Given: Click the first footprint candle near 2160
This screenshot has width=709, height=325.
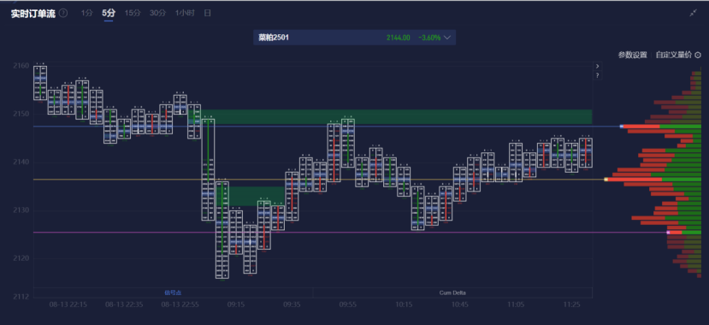Looking at the screenshot, I should (40, 83).
